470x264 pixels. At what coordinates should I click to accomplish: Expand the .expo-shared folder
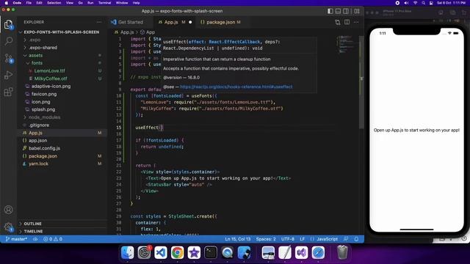(43, 48)
